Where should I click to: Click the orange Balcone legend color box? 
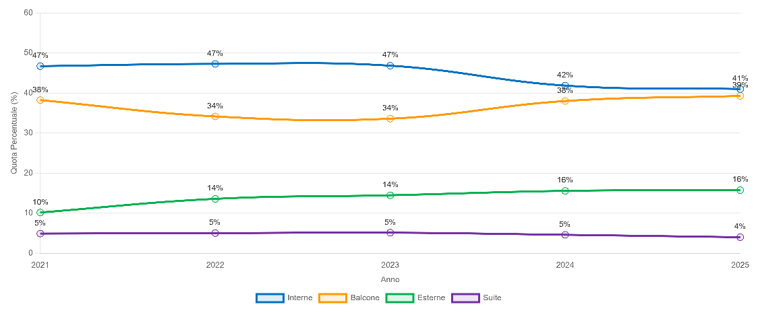click(333, 297)
